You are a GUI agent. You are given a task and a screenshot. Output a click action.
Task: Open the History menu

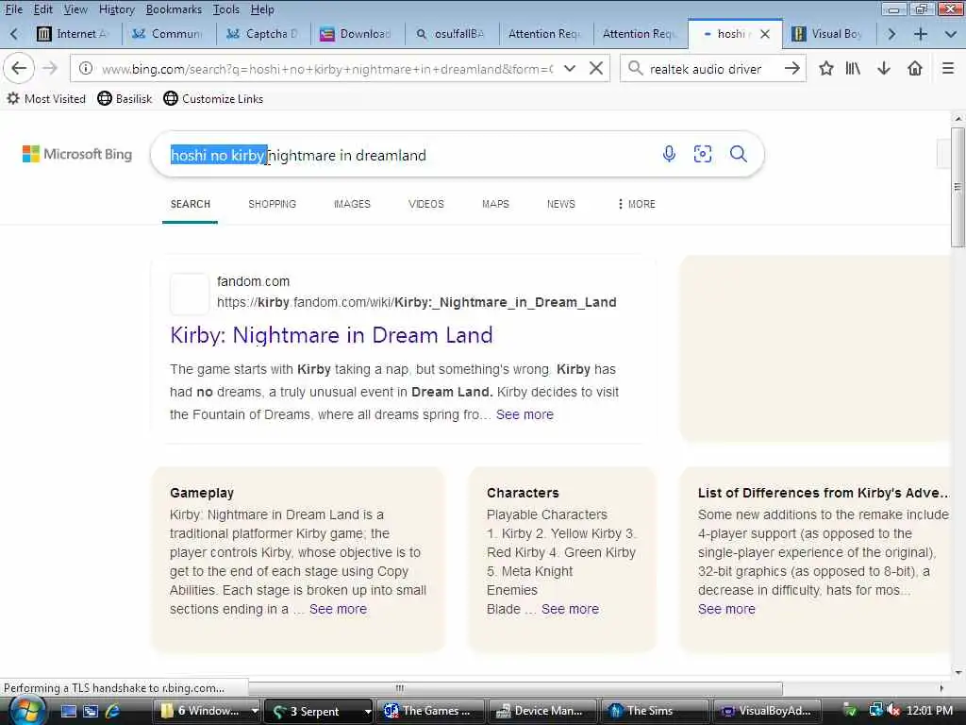pos(116,9)
